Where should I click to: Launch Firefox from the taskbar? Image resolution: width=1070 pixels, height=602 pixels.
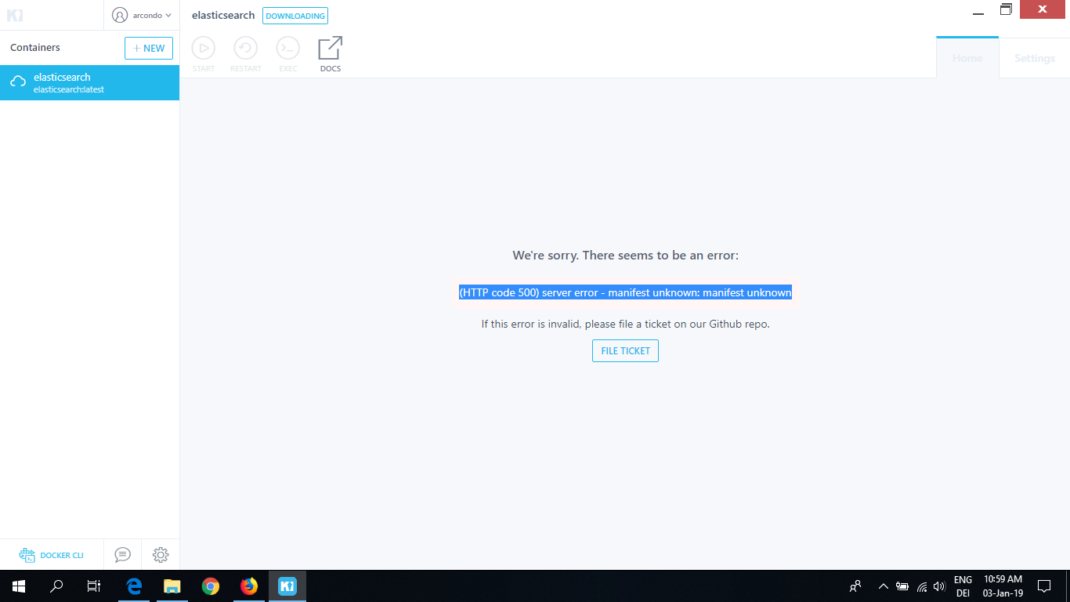coord(249,586)
